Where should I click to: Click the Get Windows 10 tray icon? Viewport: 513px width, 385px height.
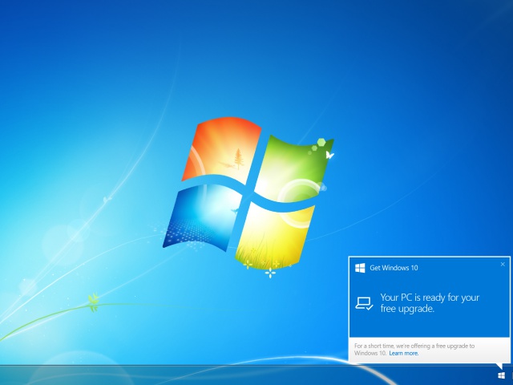pos(501,375)
